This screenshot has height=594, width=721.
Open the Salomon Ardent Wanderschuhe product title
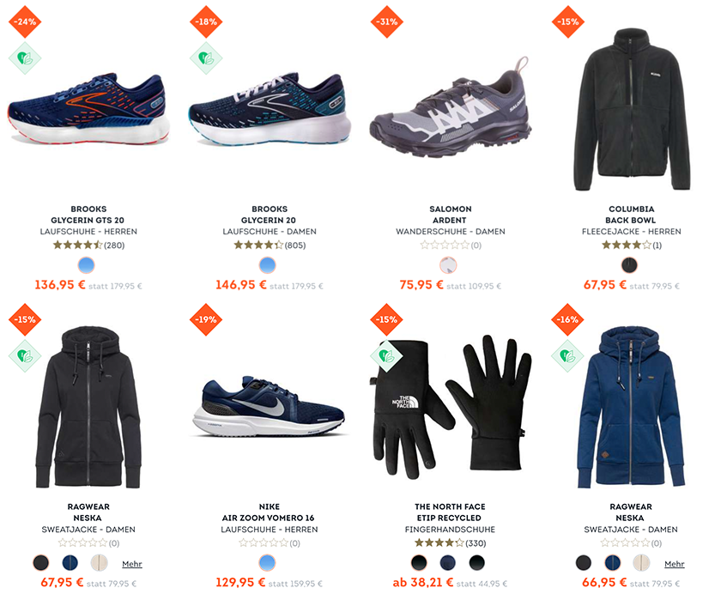pyautogui.click(x=450, y=220)
